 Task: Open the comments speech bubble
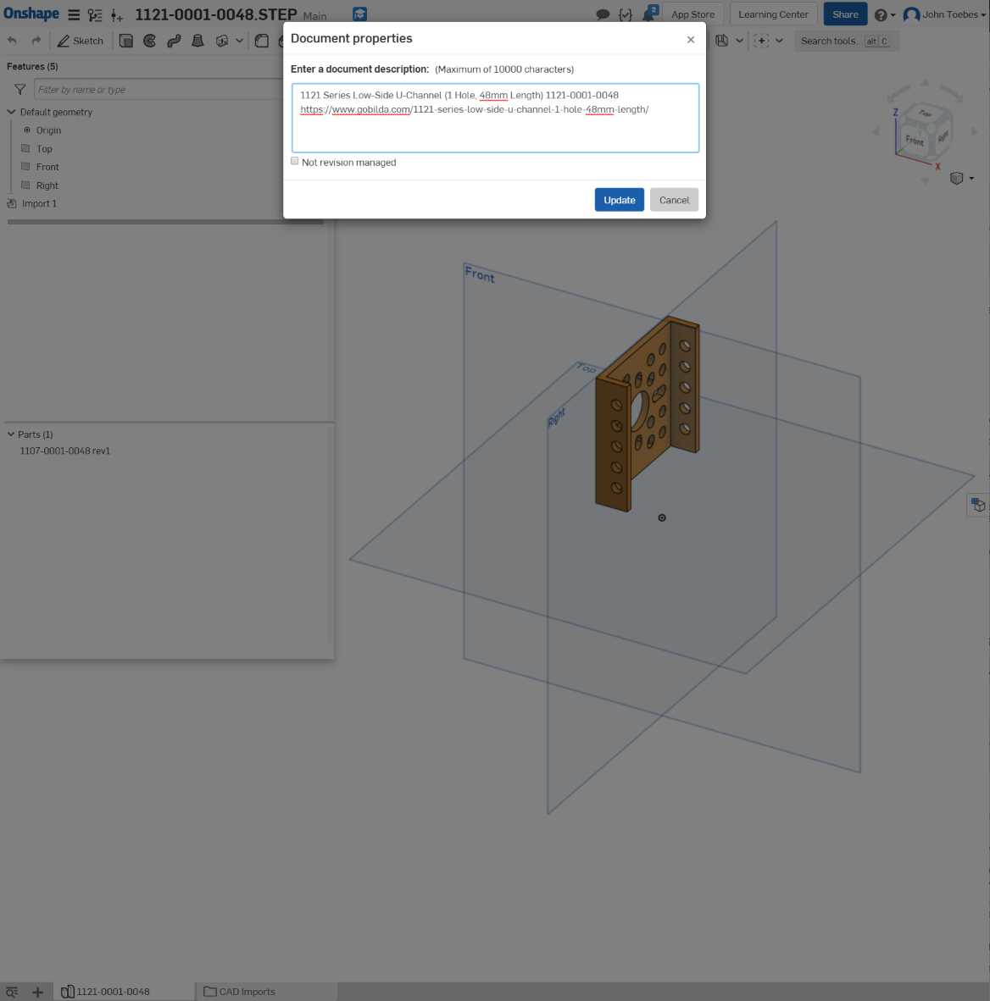[x=603, y=14]
